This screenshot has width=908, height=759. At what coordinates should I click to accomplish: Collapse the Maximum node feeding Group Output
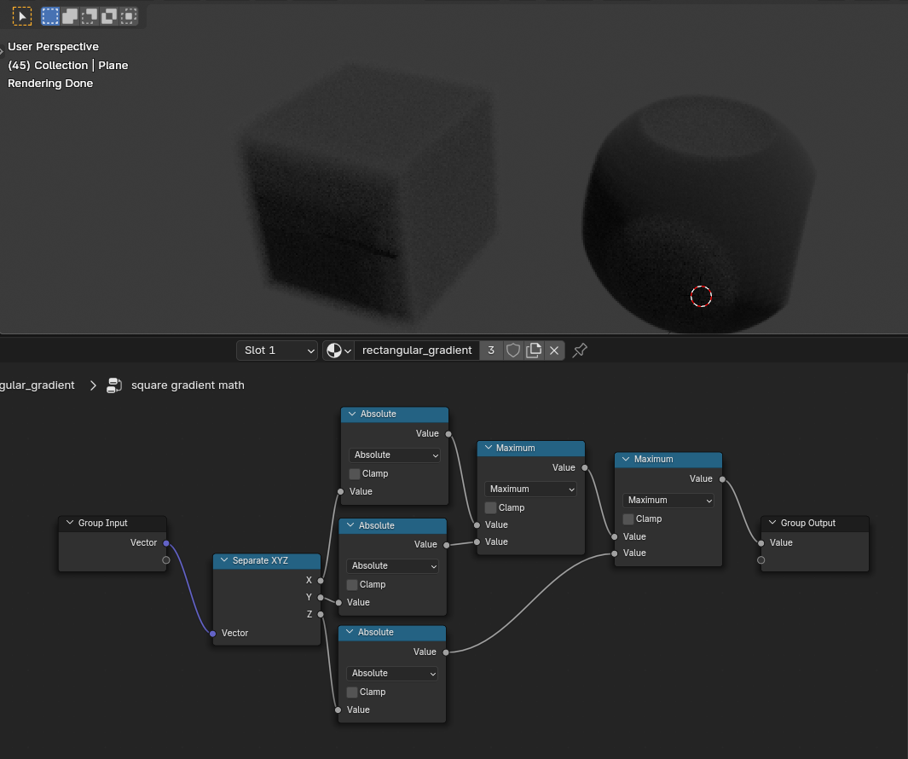coord(626,459)
